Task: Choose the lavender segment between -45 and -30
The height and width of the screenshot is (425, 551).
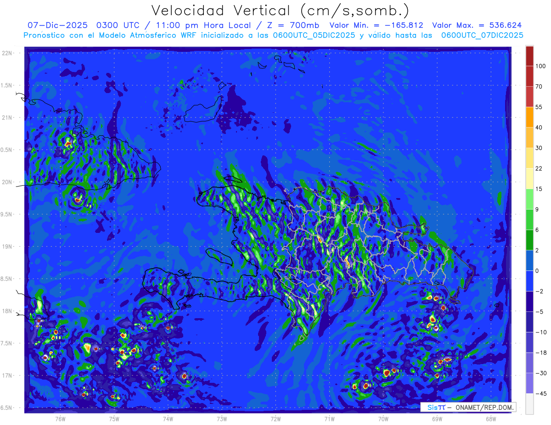Action: 529,383
